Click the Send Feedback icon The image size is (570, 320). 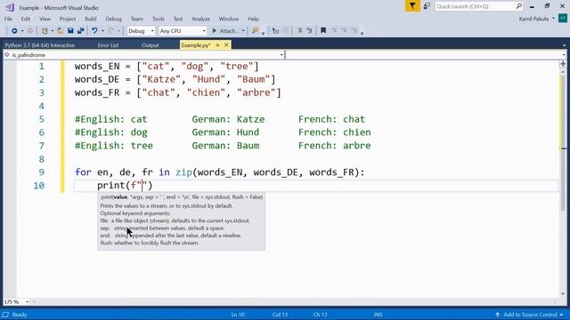tap(427, 6)
